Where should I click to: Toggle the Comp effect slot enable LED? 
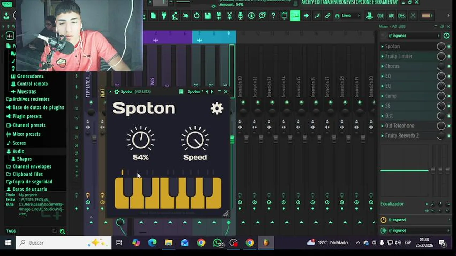point(449,96)
